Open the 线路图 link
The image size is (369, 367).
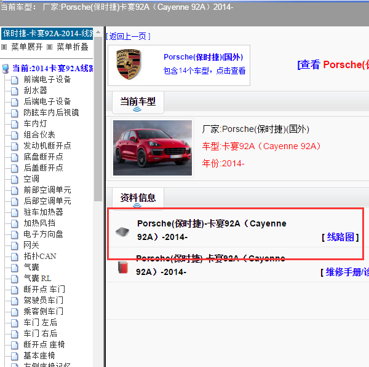click(340, 237)
